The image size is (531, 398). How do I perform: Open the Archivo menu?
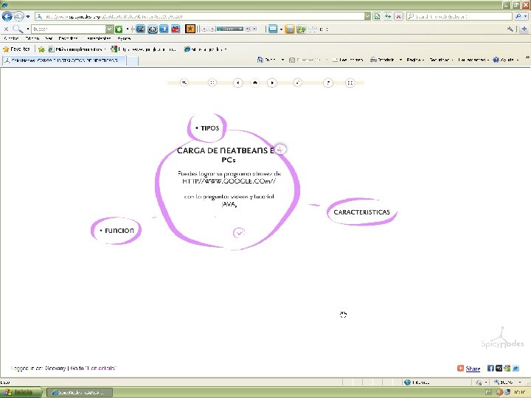coord(11,38)
